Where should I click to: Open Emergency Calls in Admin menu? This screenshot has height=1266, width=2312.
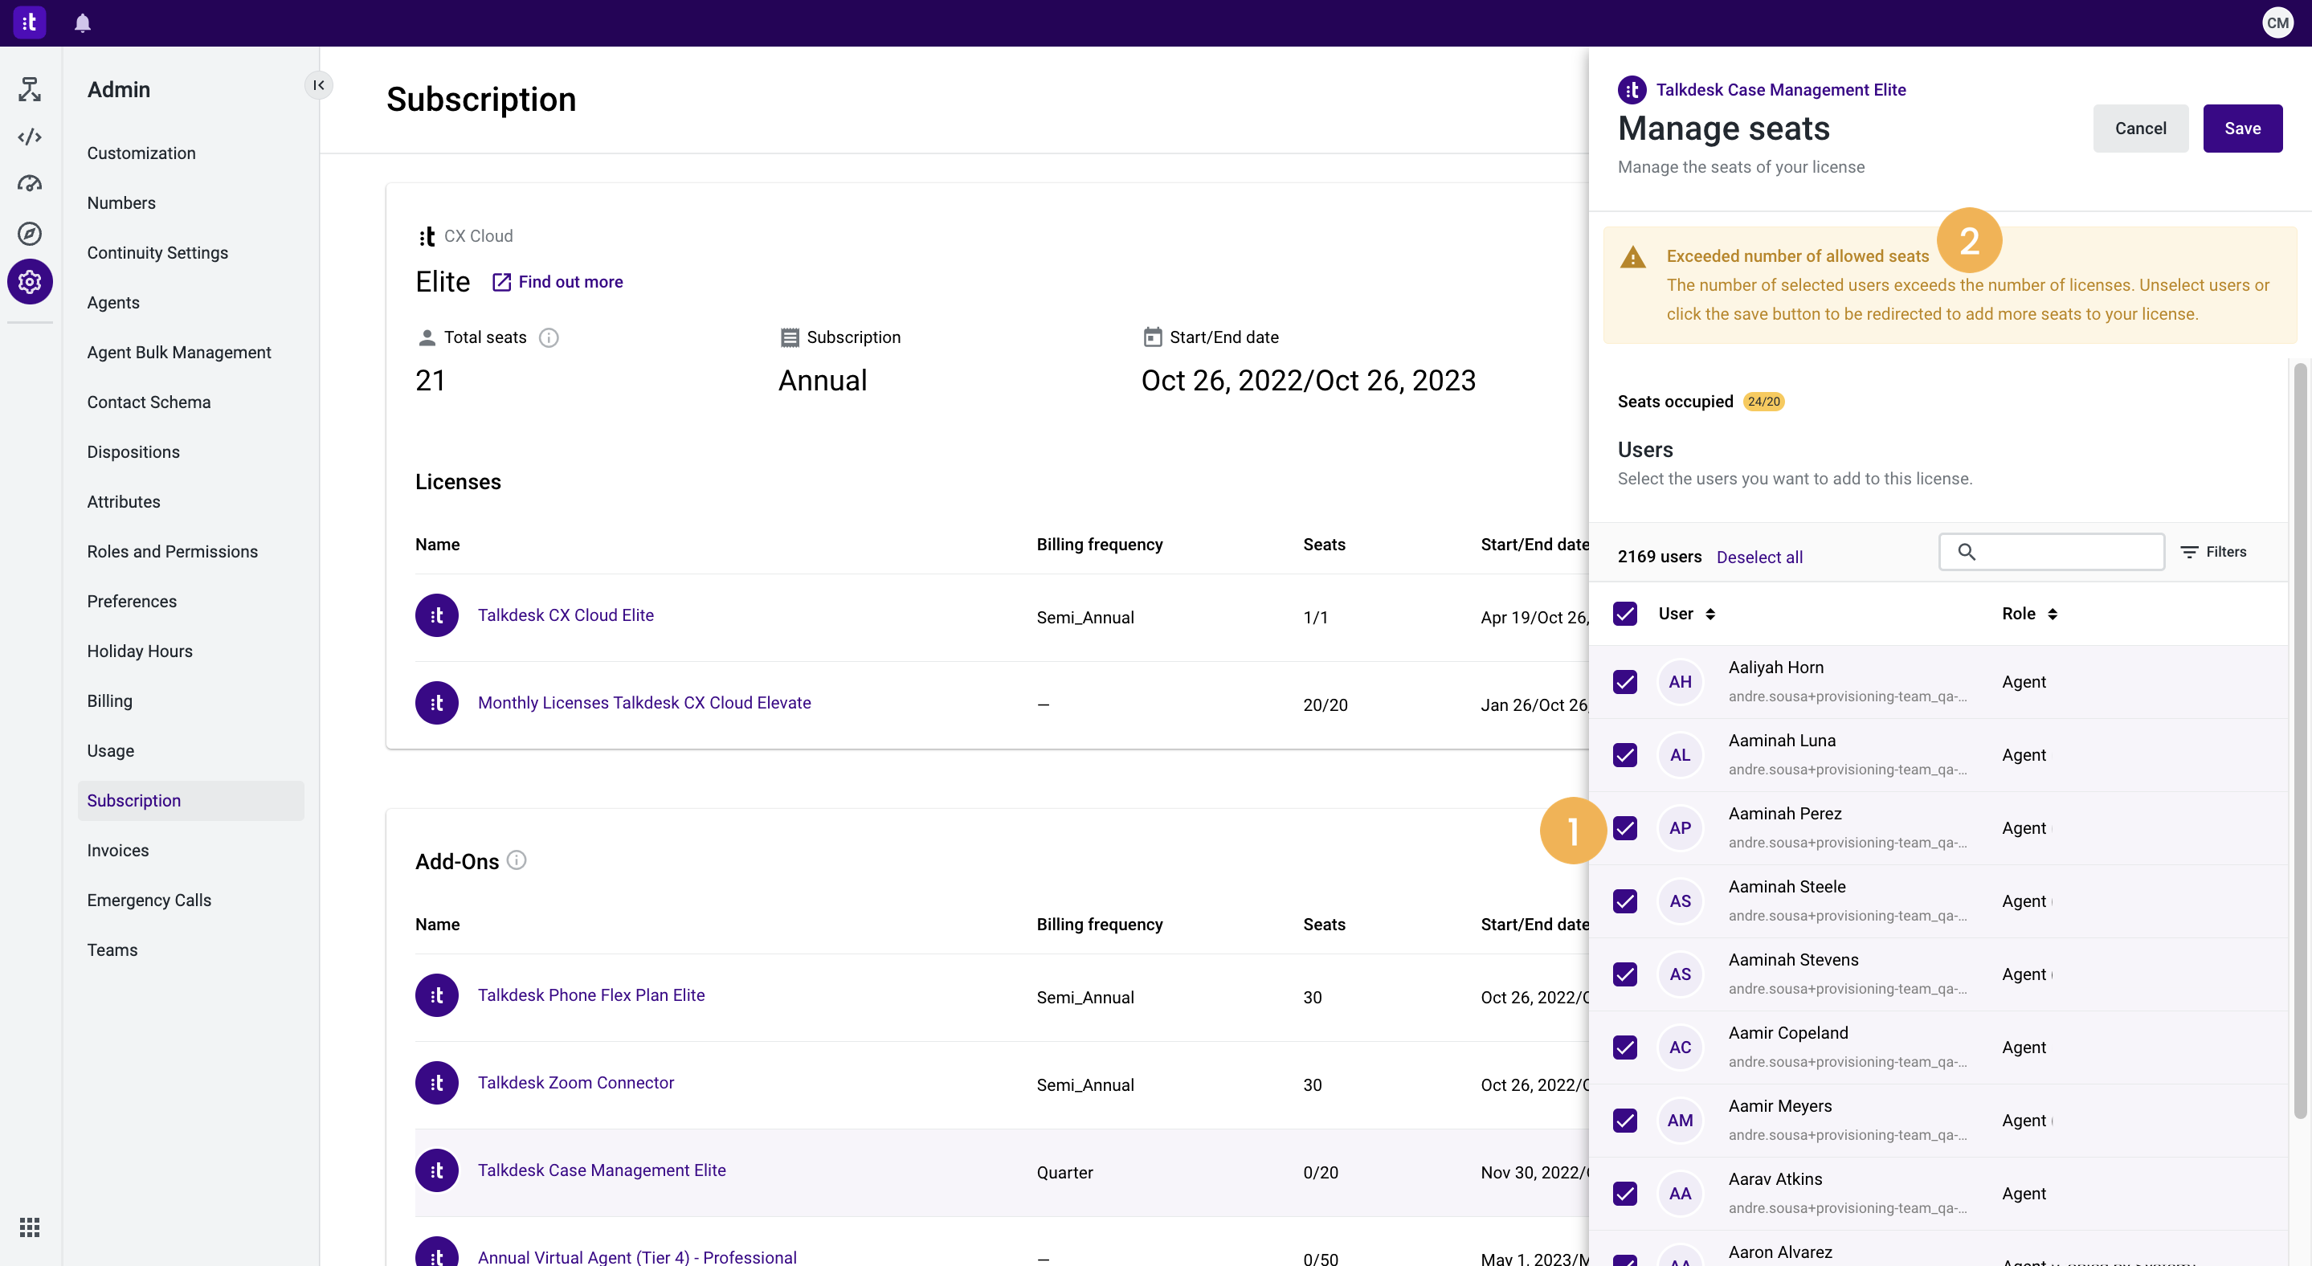pyautogui.click(x=149, y=900)
